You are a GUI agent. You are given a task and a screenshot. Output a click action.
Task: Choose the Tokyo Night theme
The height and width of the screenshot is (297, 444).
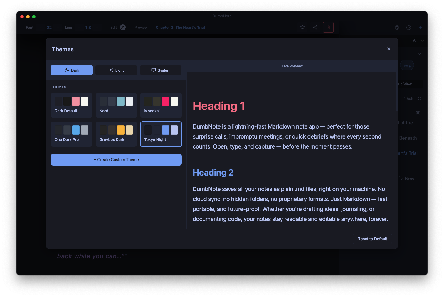pos(161,134)
